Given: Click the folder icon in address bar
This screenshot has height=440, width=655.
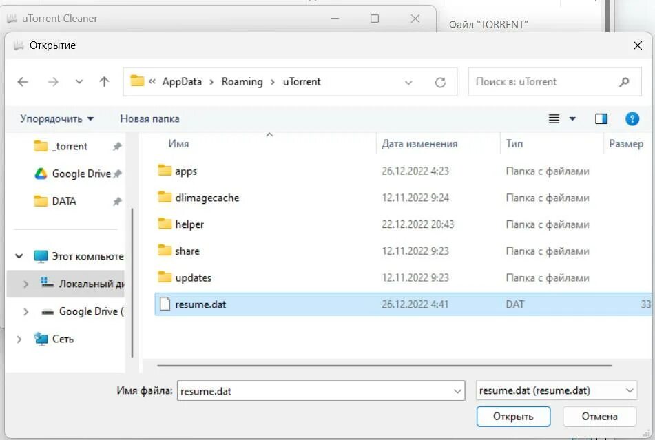Looking at the screenshot, I should [138, 81].
